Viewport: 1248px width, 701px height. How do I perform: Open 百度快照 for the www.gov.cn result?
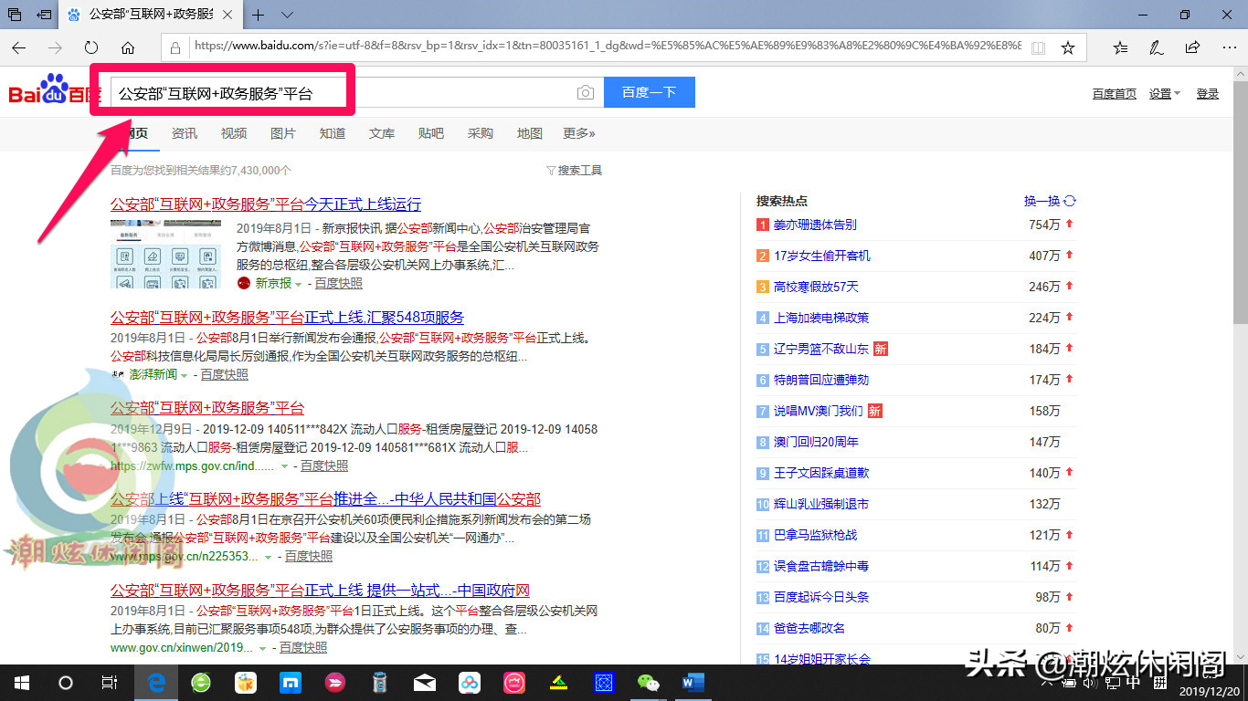pos(303,647)
